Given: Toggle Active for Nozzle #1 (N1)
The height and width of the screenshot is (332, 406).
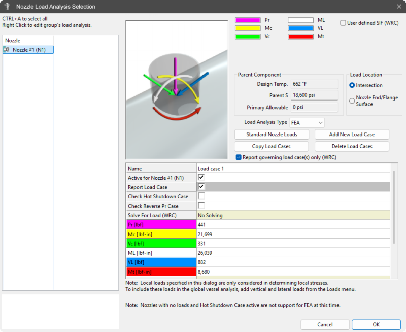Looking at the screenshot, I should point(200,178).
